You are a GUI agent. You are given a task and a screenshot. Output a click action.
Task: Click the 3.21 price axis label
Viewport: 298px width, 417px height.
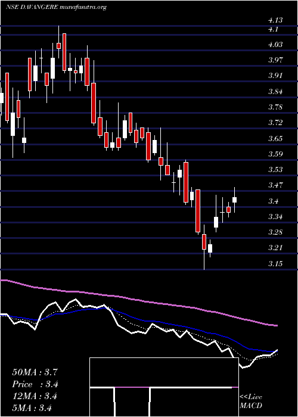click(275, 248)
